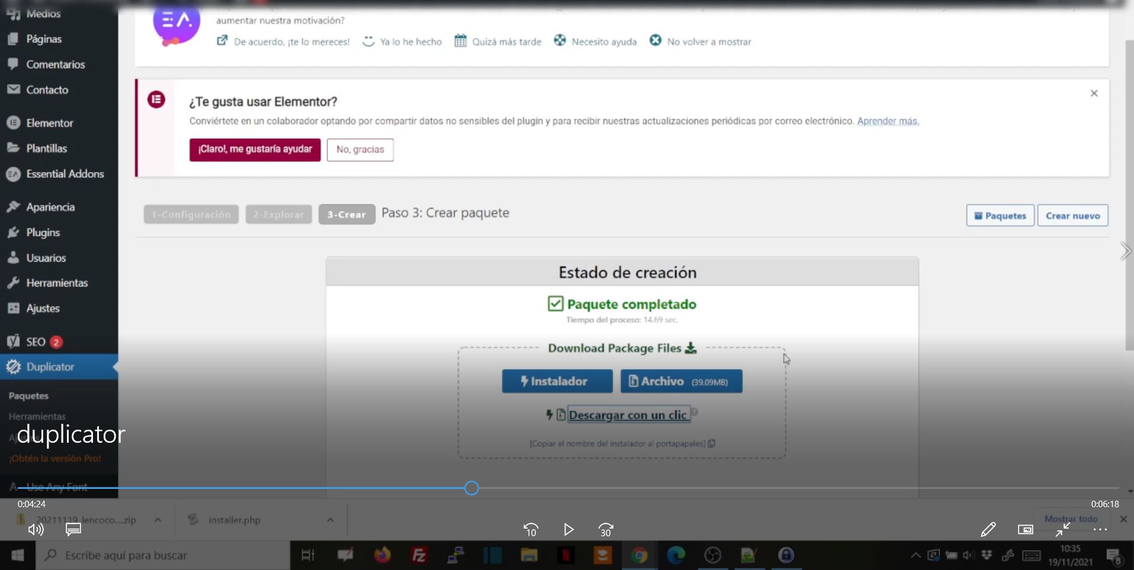Click the 'No, gracias' button
Image resolution: width=1134 pixels, height=570 pixels.
pyautogui.click(x=360, y=149)
